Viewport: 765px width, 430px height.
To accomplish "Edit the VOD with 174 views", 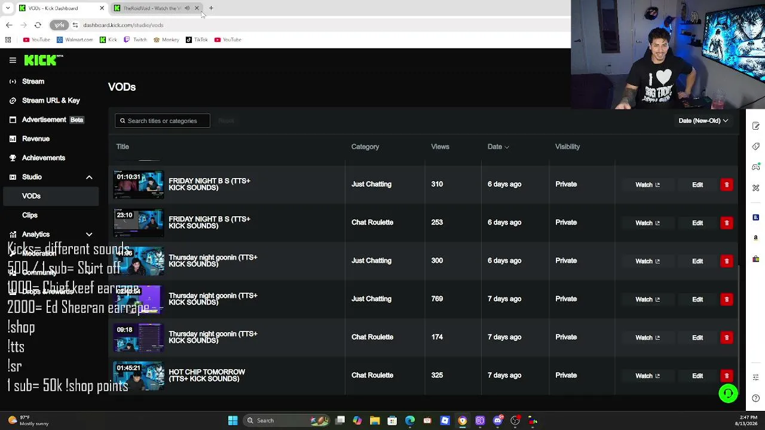I will coord(697,337).
